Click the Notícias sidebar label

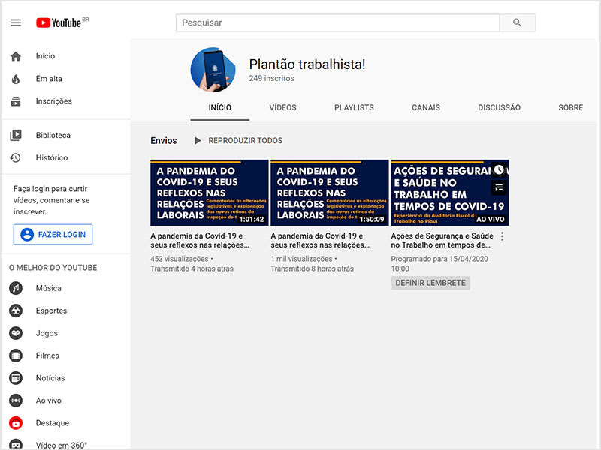(x=50, y=378)
